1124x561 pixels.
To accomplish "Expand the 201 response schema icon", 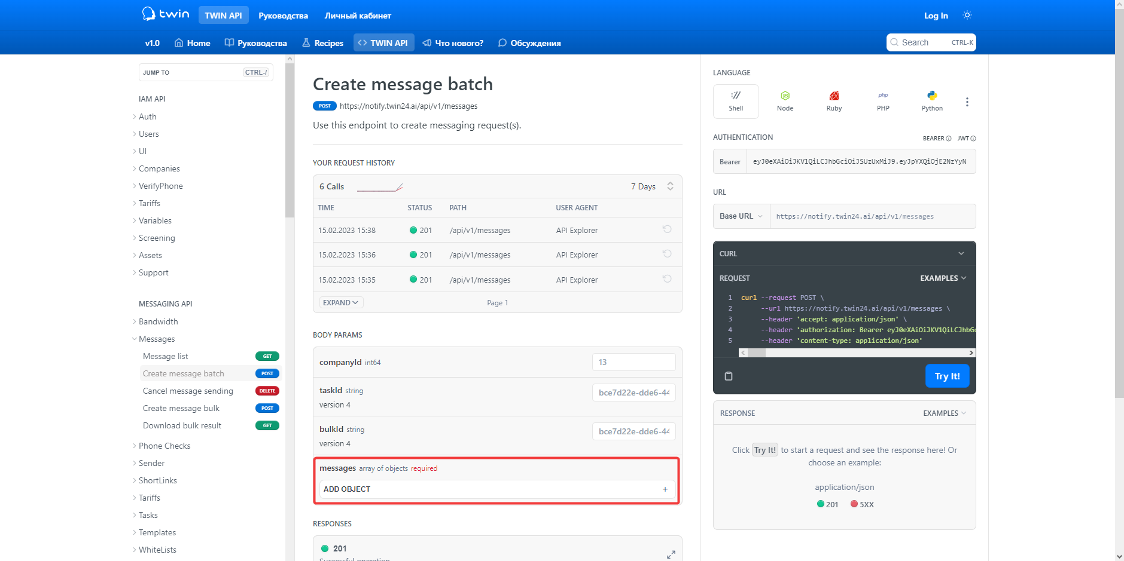I will click(x=671, y=554).
